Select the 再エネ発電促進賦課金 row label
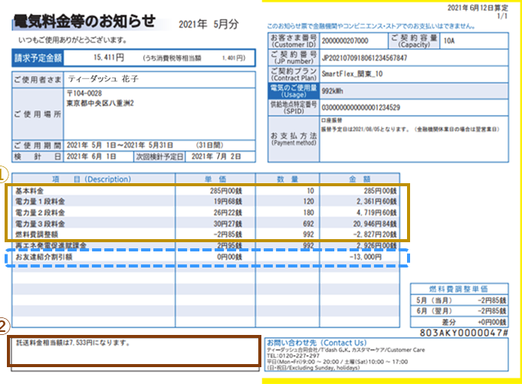The image size is (522, 384). (x=51, y=245)
